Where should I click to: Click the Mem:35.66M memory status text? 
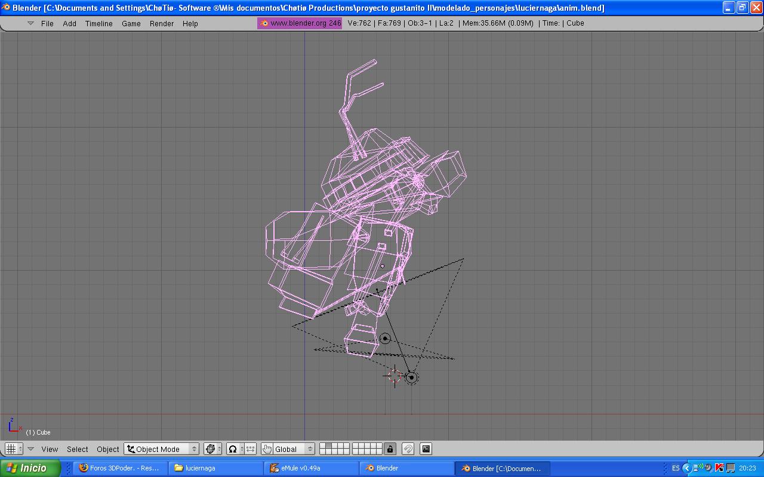click(498, 23)
